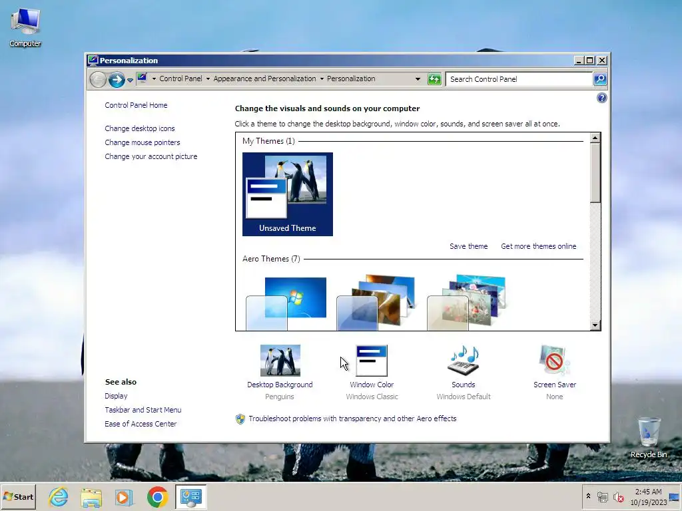
Task: Launch Windows Media Player from taskbar
Action: pyautogui.click(x=123, y=496)
